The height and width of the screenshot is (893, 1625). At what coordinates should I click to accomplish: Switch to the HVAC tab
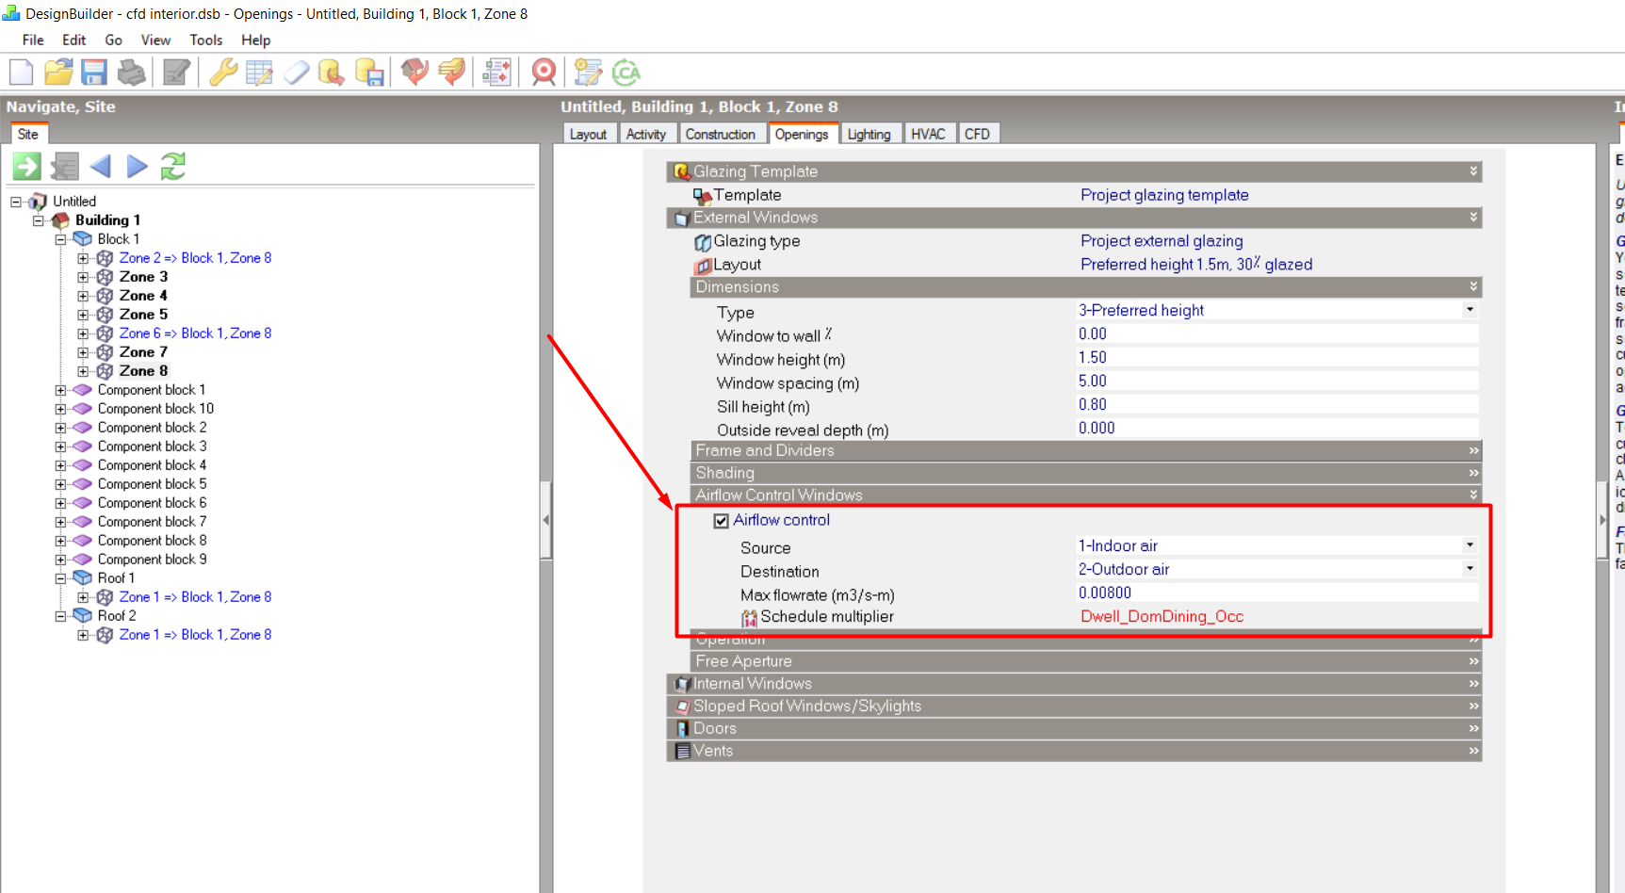point(928,134)
